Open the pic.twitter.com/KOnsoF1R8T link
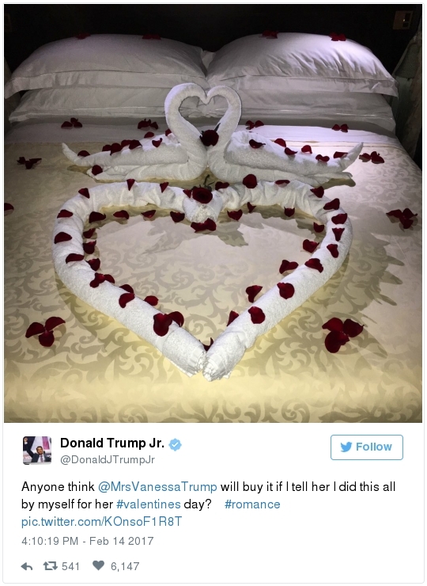This screenshot has height=586, width=427. pos(101,522)
